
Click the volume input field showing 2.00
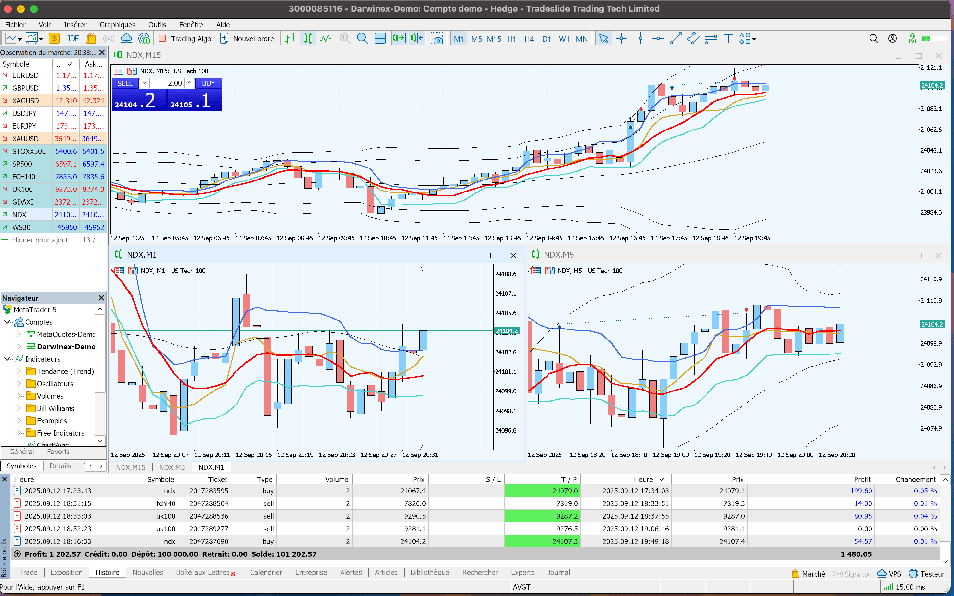click(167, 83)
